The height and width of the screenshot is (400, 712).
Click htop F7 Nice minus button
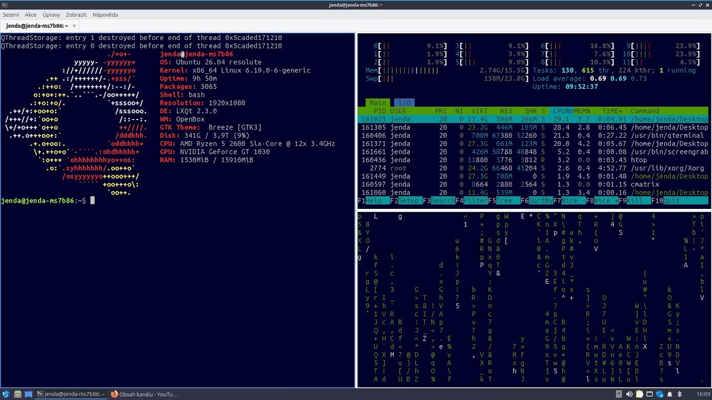tap(570, 201)
